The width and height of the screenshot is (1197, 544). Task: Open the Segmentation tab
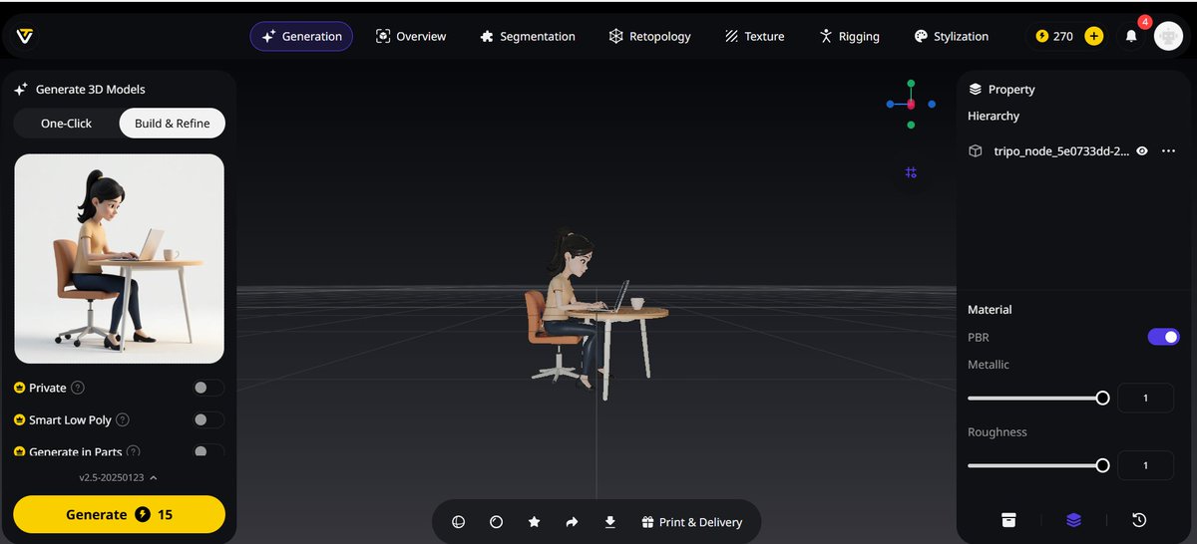pos(528,36)
